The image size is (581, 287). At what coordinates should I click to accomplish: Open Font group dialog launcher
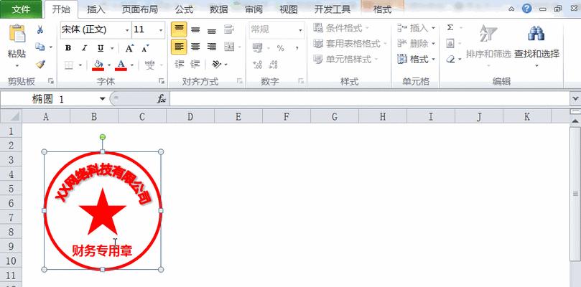(x=162, y=81)
